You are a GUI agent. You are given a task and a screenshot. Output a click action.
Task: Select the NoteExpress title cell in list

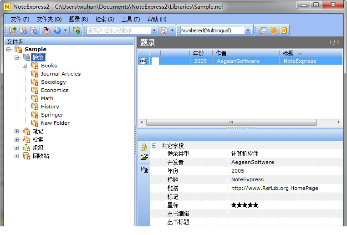[x=311, y=61]
